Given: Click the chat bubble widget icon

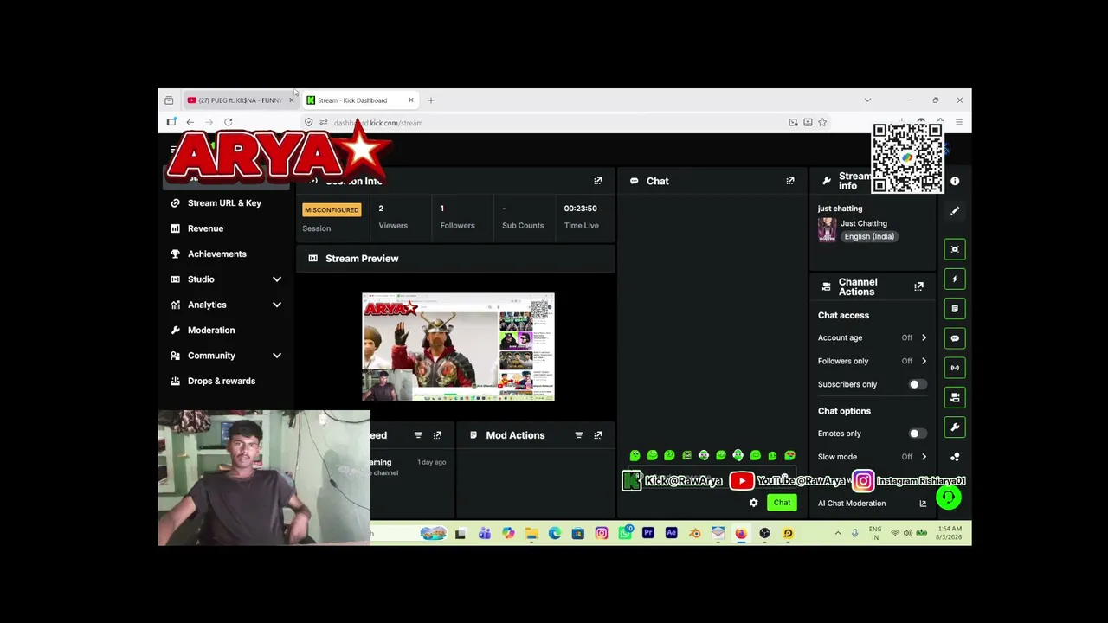Looking at the screenshot, I should coord(955,338).
